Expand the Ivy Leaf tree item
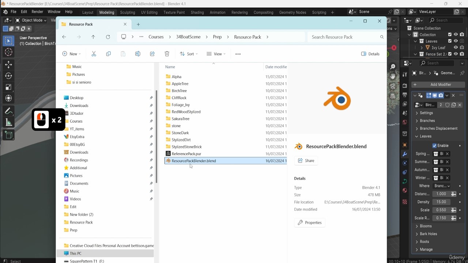468x263 pixels. (x=422, y=47)
